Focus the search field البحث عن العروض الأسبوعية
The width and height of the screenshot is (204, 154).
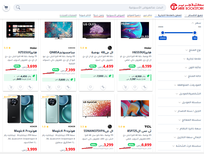coord(90,8)
